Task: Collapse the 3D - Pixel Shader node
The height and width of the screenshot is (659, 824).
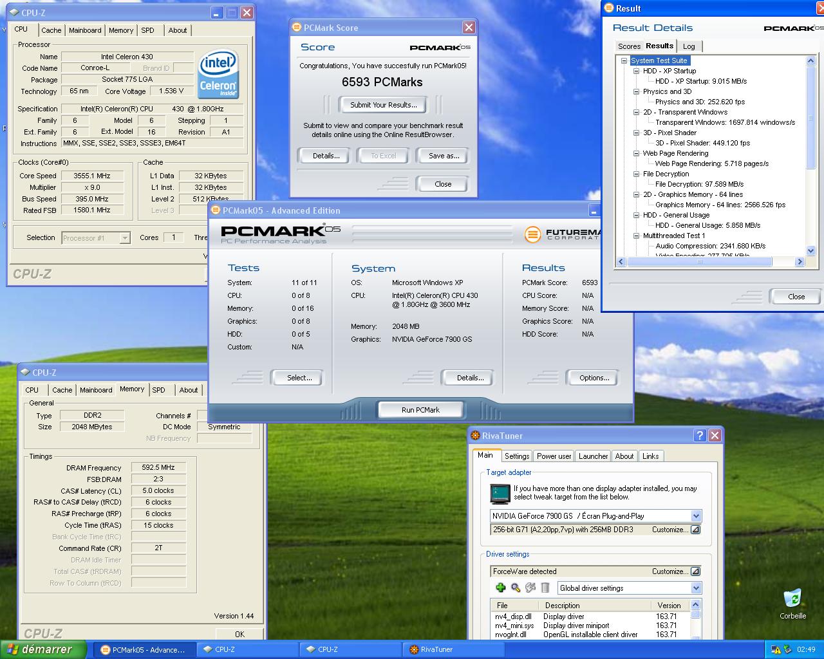Action: click(x=636, y=133)
